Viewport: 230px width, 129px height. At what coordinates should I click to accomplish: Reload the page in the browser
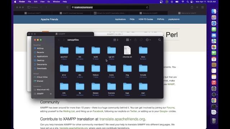147,7
